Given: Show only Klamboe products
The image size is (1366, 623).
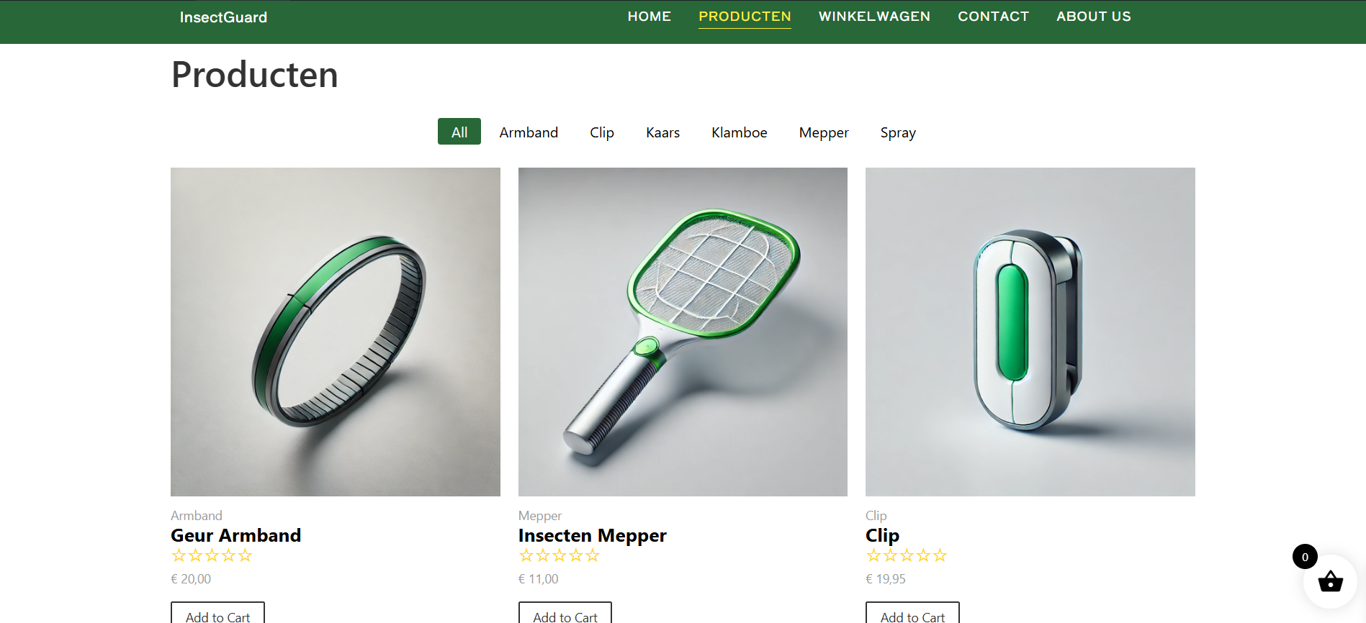Looking at the screenshot, I should [739, 132].
